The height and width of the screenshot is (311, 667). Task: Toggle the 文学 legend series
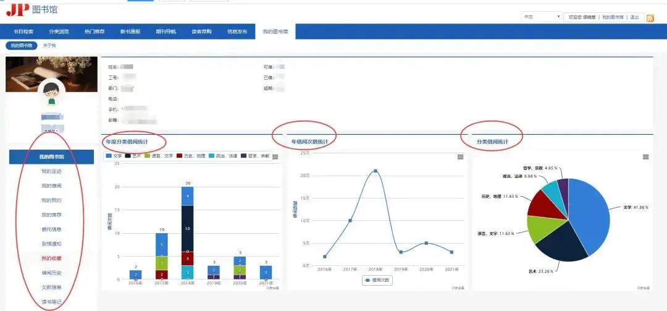click(114, 156)
